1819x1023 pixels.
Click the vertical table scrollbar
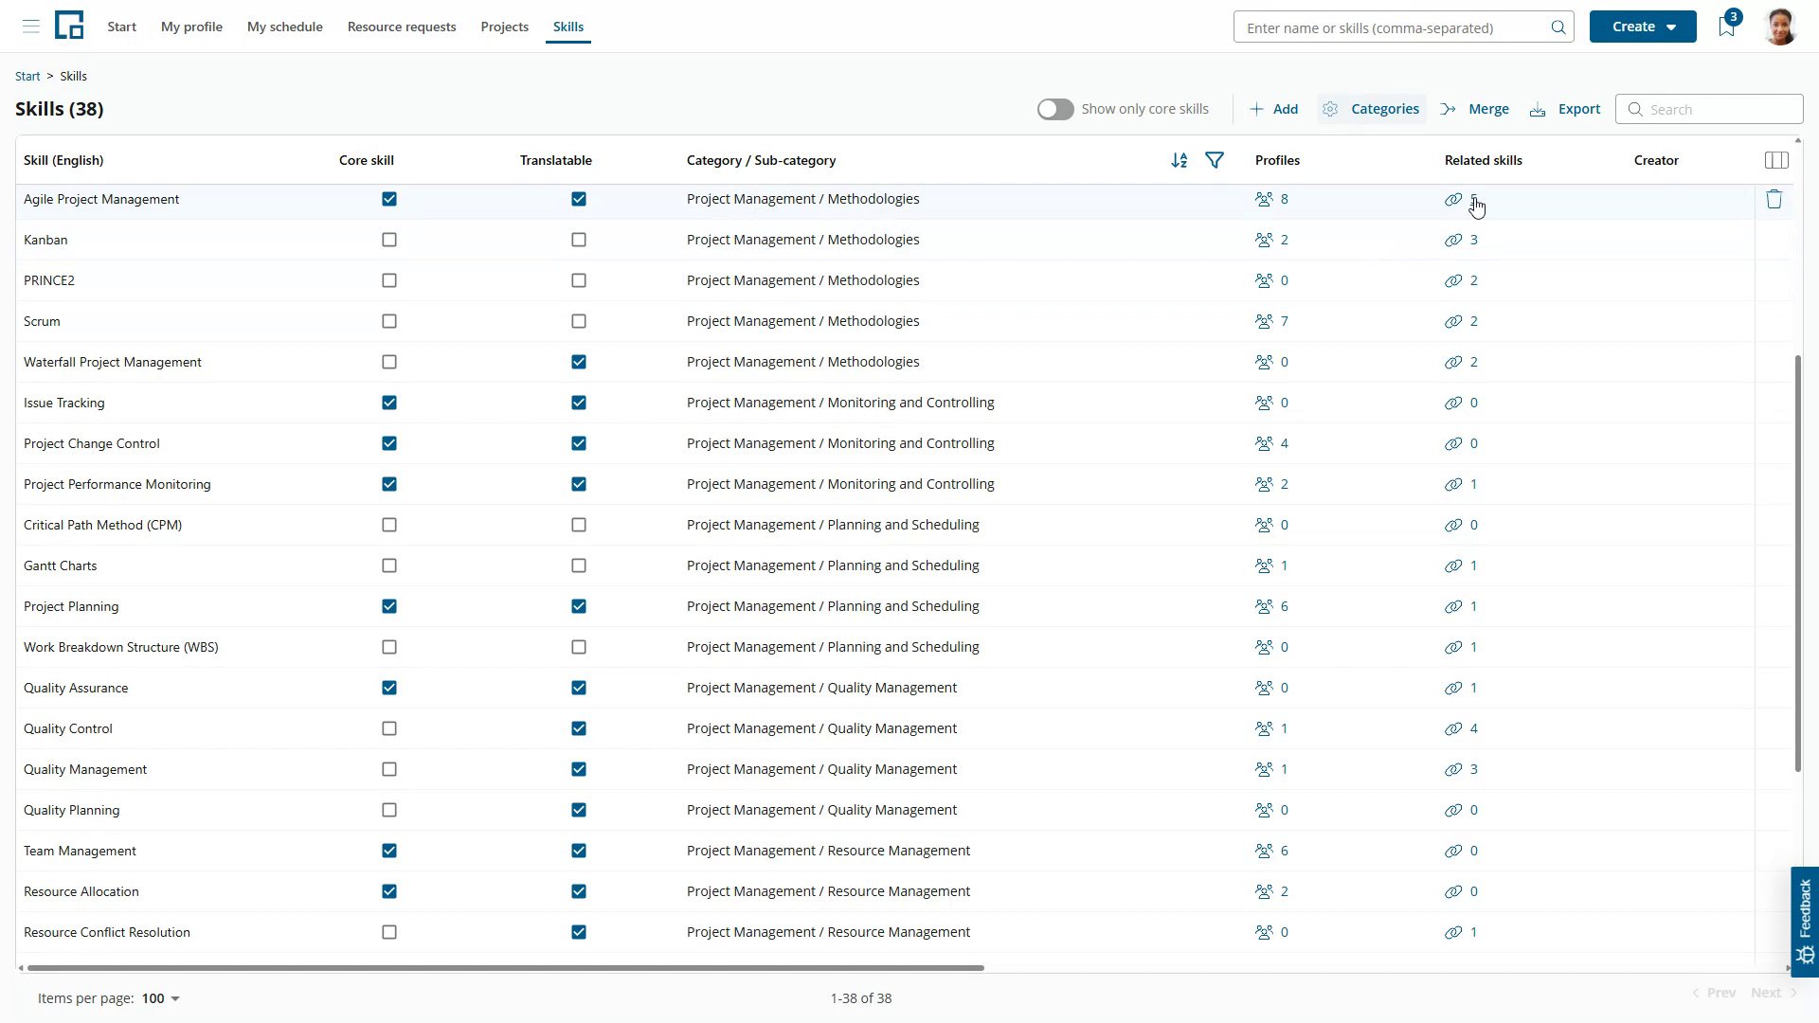1797,564
